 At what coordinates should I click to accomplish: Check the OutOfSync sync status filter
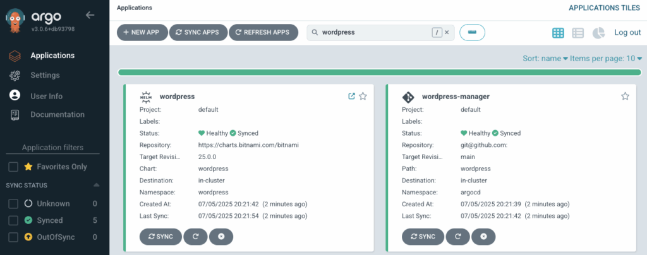[x=13, y=237]
